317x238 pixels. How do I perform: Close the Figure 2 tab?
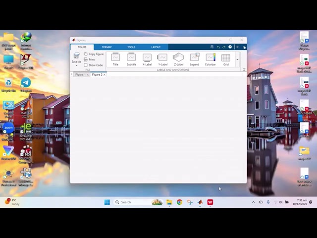[x=105, y=75]
